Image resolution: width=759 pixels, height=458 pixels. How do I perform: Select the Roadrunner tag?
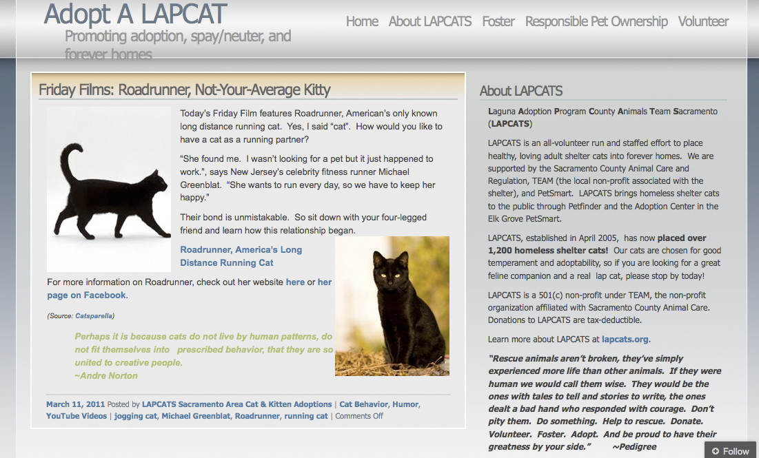pos(257,416)
